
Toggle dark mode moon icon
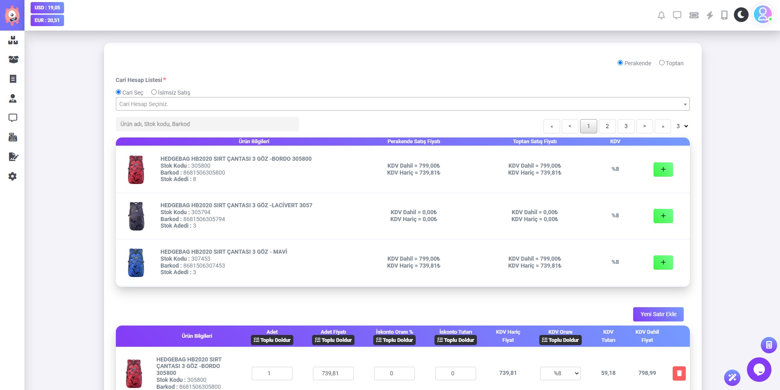(x=741, y=15)
